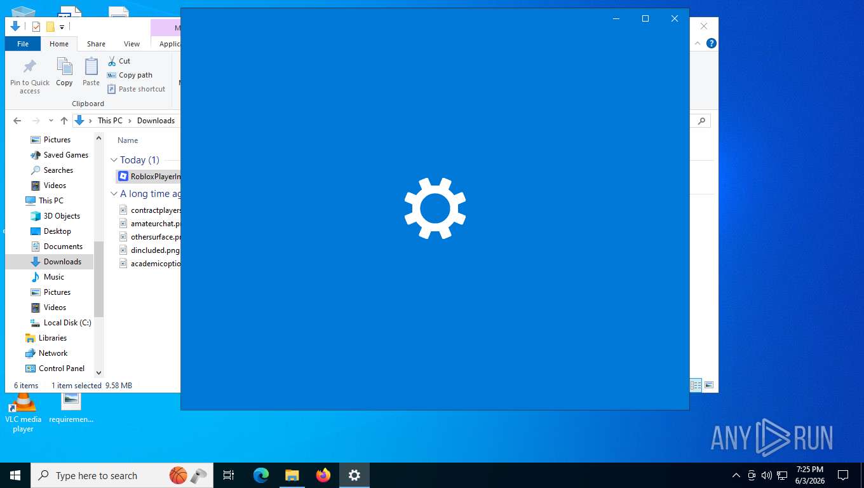Open network icon in system tray
Viewport: 864px width, 488px height.
(782, 475)
